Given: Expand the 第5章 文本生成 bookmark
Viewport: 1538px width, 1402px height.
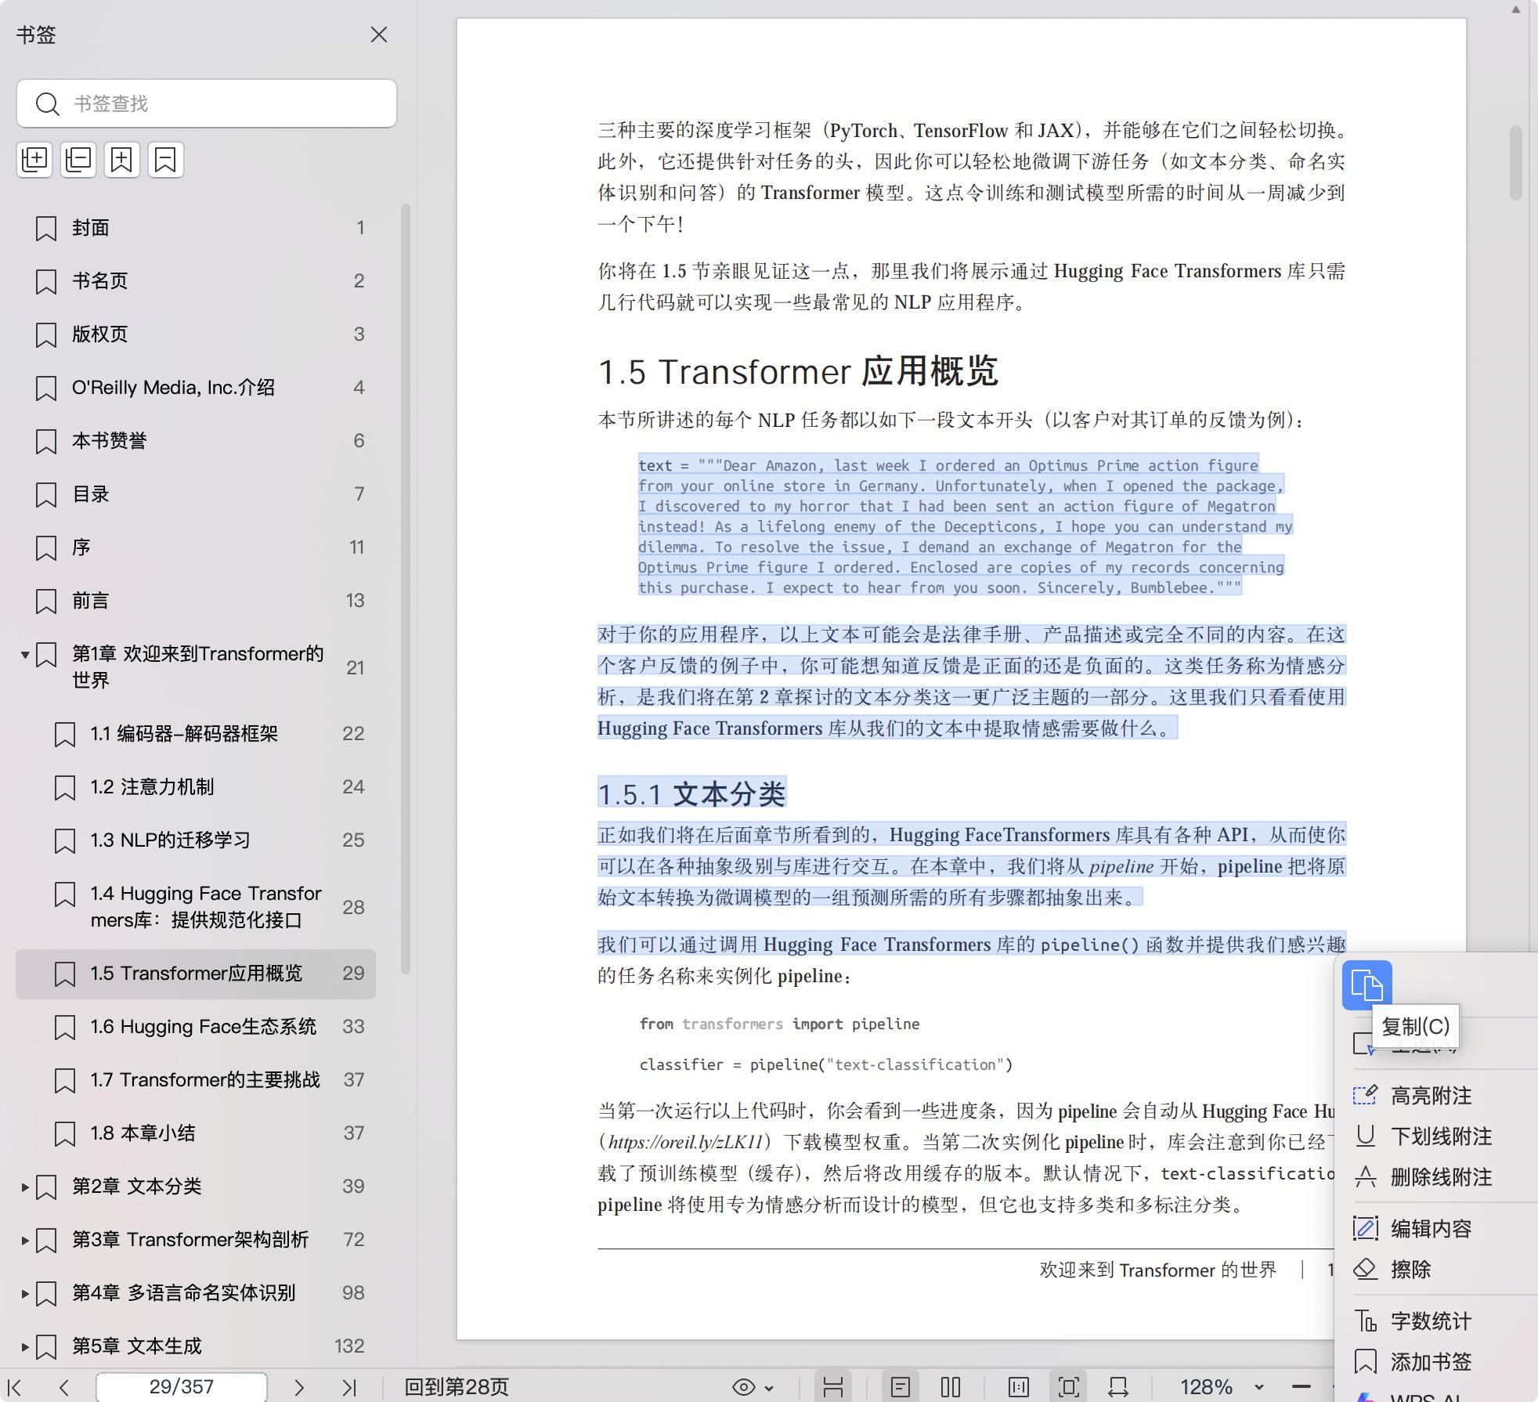Looking at the screenshot, I should point(25,1347).
